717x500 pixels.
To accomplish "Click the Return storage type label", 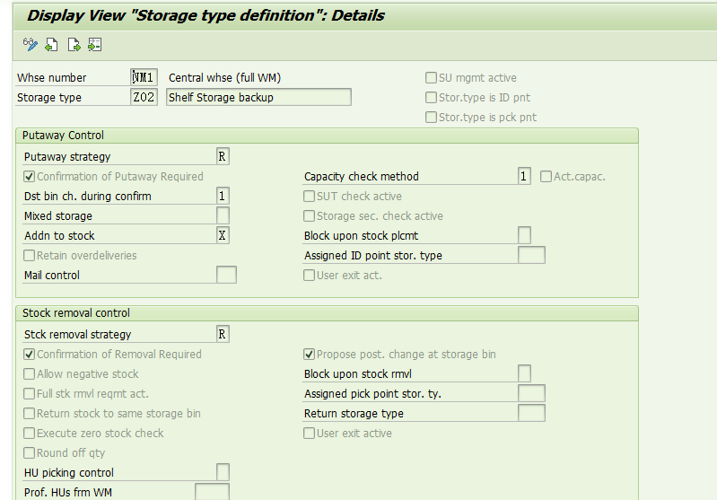I will point(354,414).
